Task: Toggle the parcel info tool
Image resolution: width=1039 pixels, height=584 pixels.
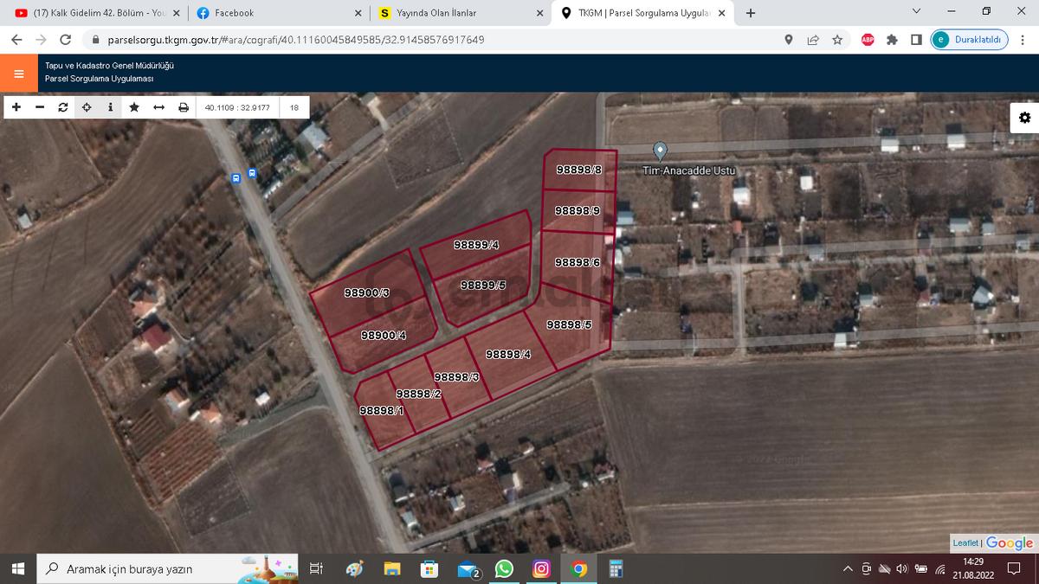Action: 110,107
